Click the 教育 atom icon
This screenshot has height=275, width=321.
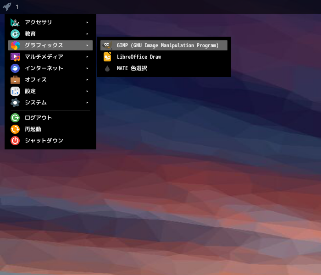(x=15, y=34)
